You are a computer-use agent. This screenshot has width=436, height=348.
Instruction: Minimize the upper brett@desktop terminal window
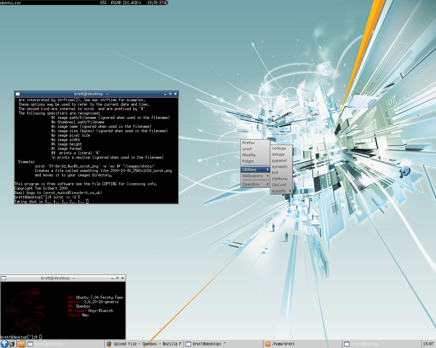pos(165,94)
